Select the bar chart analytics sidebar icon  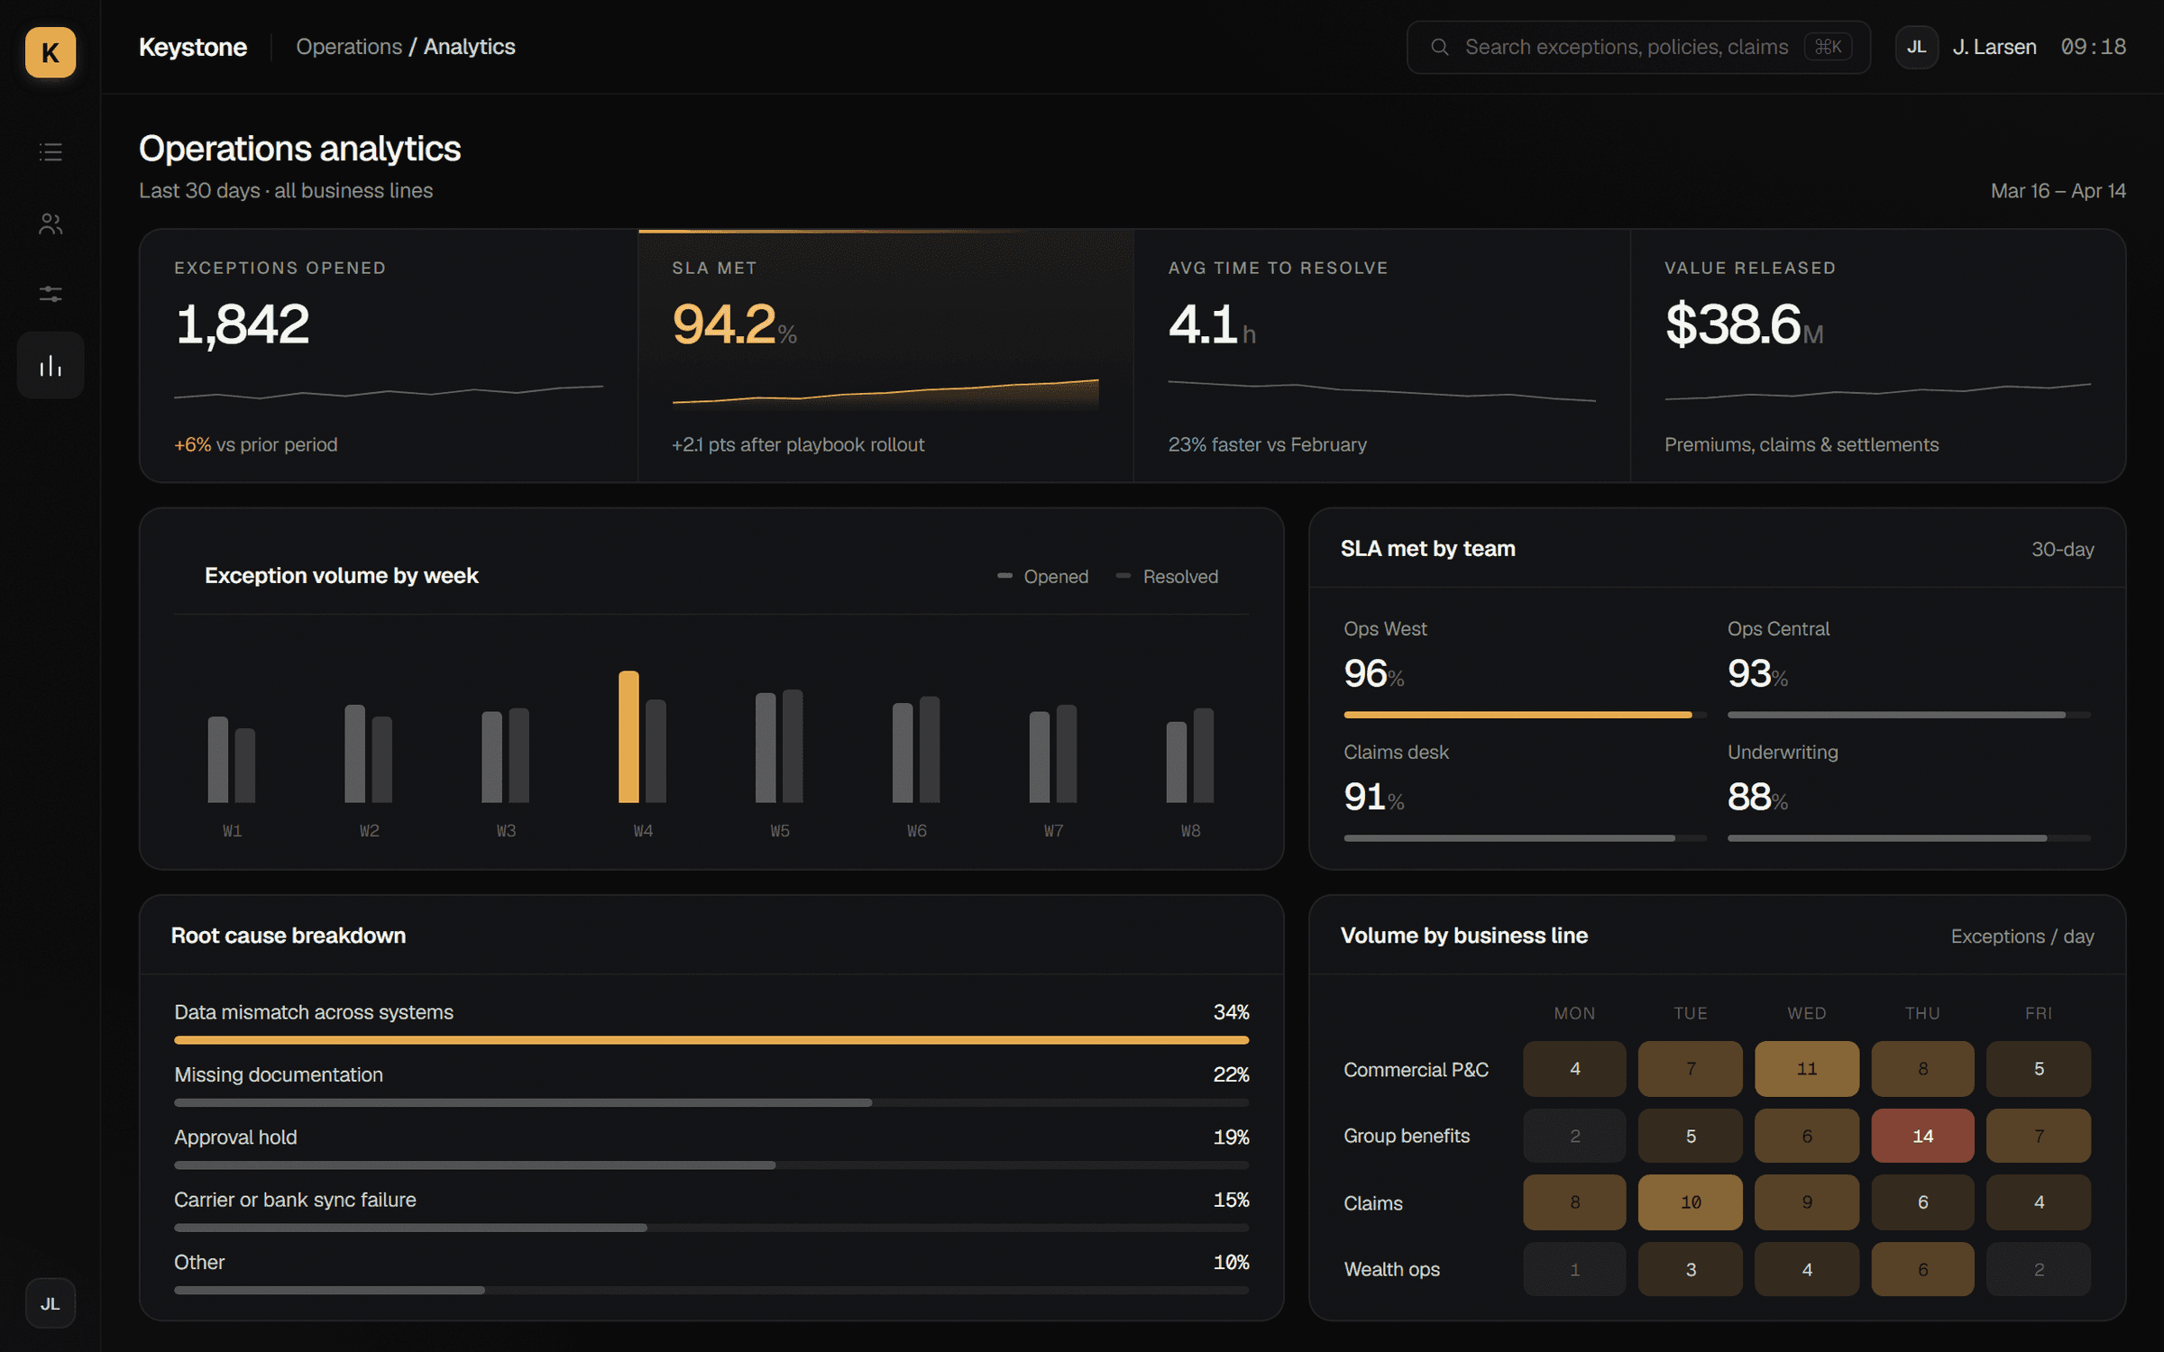click(50, 365)
